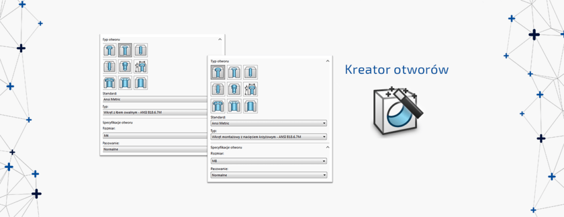The image size is (564, 217).
Task: Open Standard dropdown in front M8 panel
Action: pyautogui.click(x=269, y=123)
